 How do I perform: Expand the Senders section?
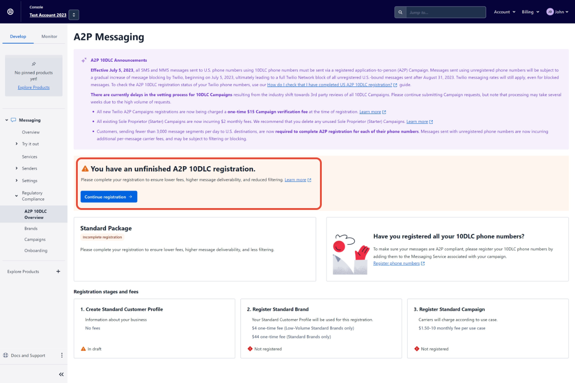click(x=17, y=168)
